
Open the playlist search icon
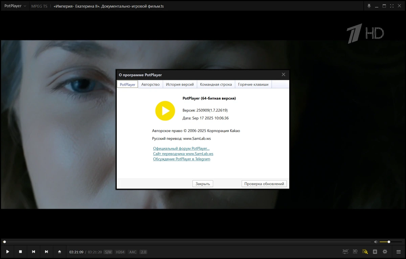tap(365, 252)
